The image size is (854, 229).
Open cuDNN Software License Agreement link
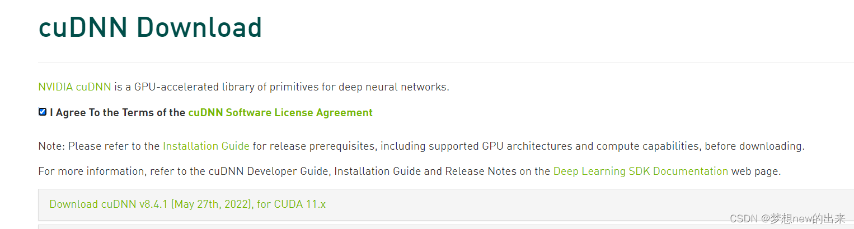point(280,112)
